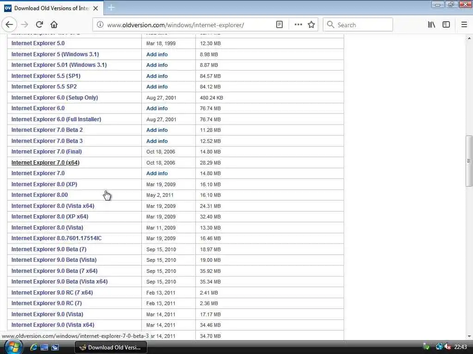The width and height of the screenshot is (473, 354).
Task: Open the browser home page icon
Action: [x=54, y=25]
